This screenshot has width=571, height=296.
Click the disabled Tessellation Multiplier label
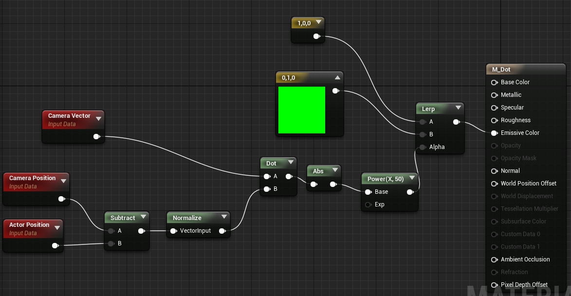pyautogui.click(x=529, y=209)
